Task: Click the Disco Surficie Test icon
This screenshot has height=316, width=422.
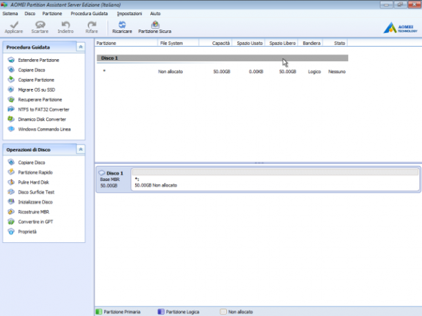Action: (11, 192)
